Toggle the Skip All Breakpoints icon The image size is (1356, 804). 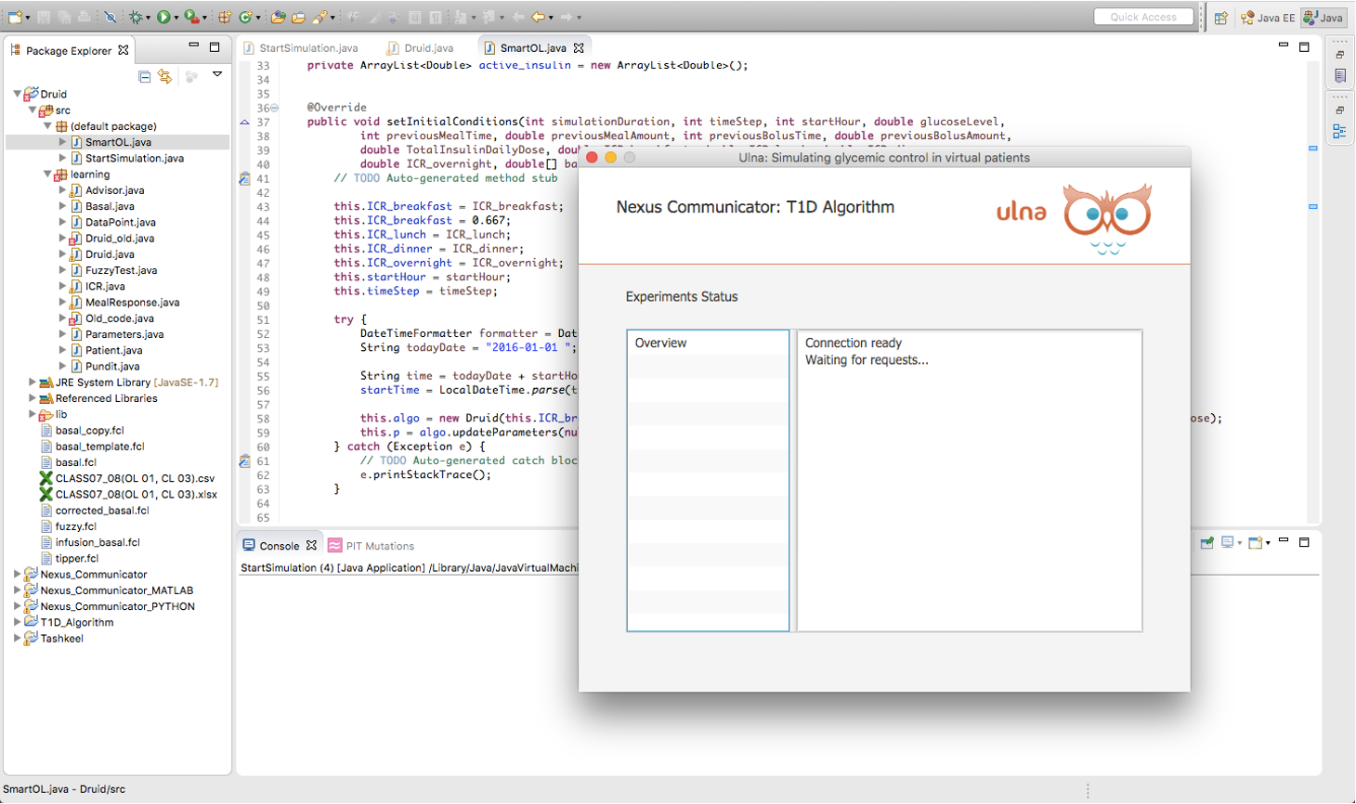pos(110,17)
